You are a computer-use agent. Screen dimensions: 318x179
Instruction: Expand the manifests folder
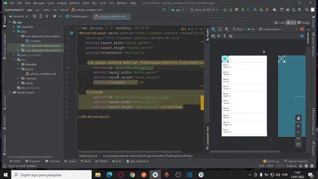point(14,27)
